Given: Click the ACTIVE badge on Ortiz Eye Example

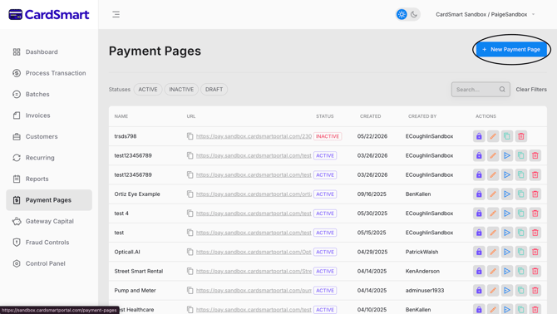Looking at the screenshot, I should pyautogui.click(x=325, y=194).
